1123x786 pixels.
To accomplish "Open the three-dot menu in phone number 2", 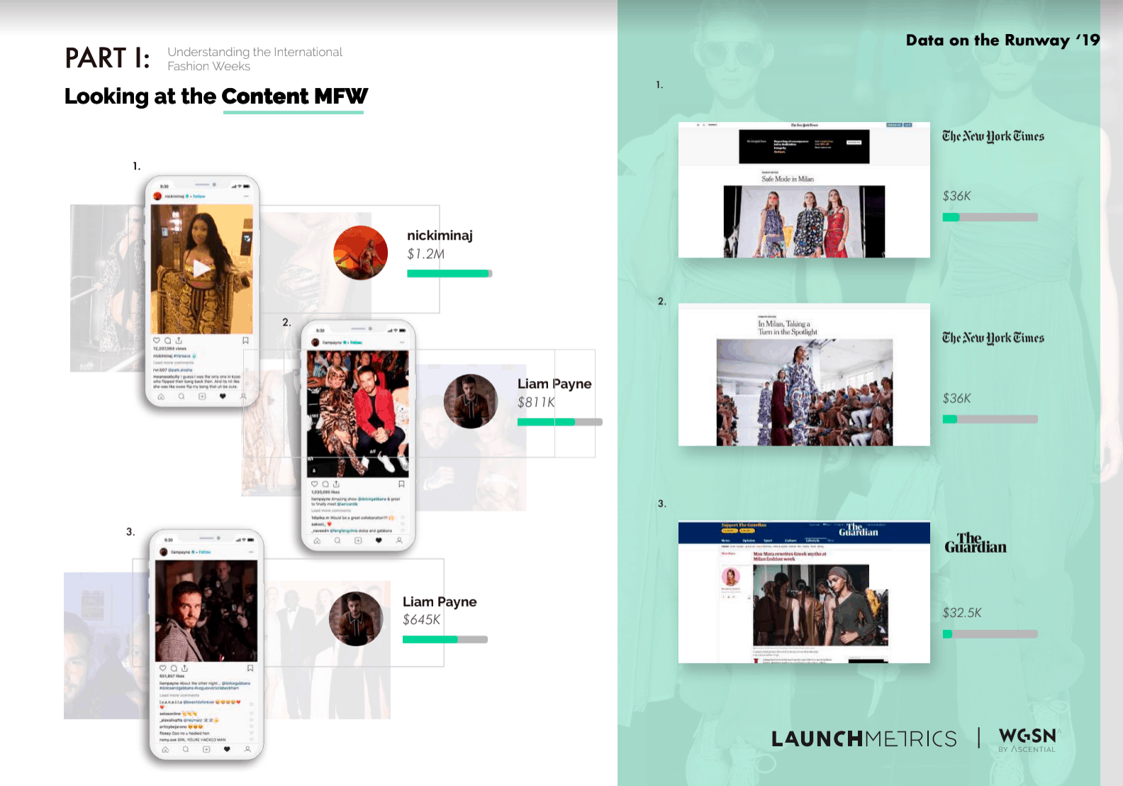I will (402, 342).
